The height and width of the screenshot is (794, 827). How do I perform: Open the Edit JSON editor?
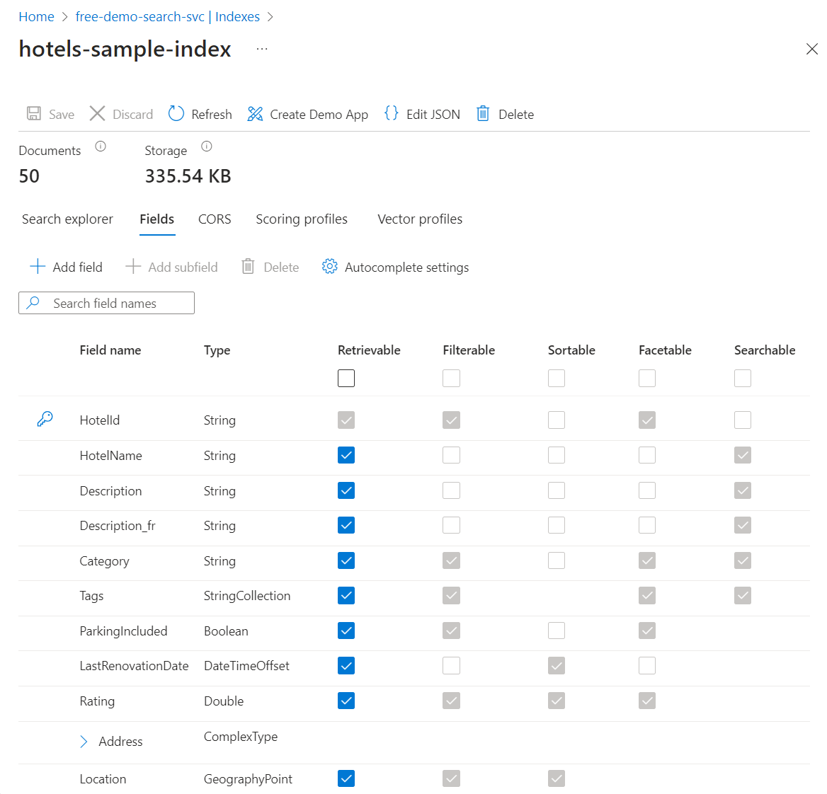pos(391,114)
